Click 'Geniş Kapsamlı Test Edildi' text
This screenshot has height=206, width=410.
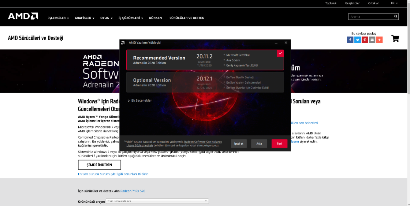click(x=242, y=66)
